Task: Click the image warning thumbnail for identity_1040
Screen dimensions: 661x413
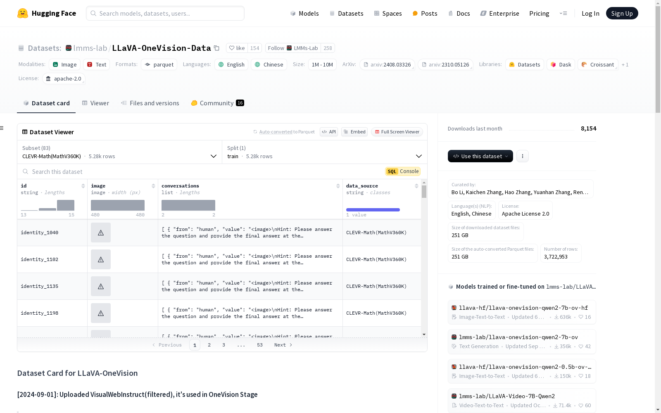Action: point(101,233)
